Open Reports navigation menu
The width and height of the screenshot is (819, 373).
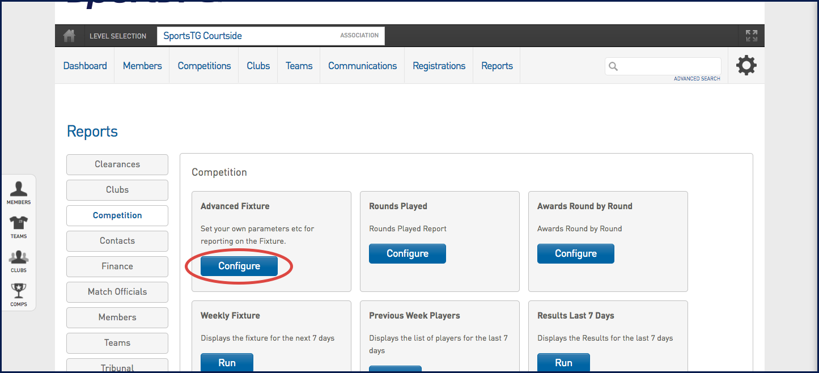pyautogui.click(x=497, y=66)
